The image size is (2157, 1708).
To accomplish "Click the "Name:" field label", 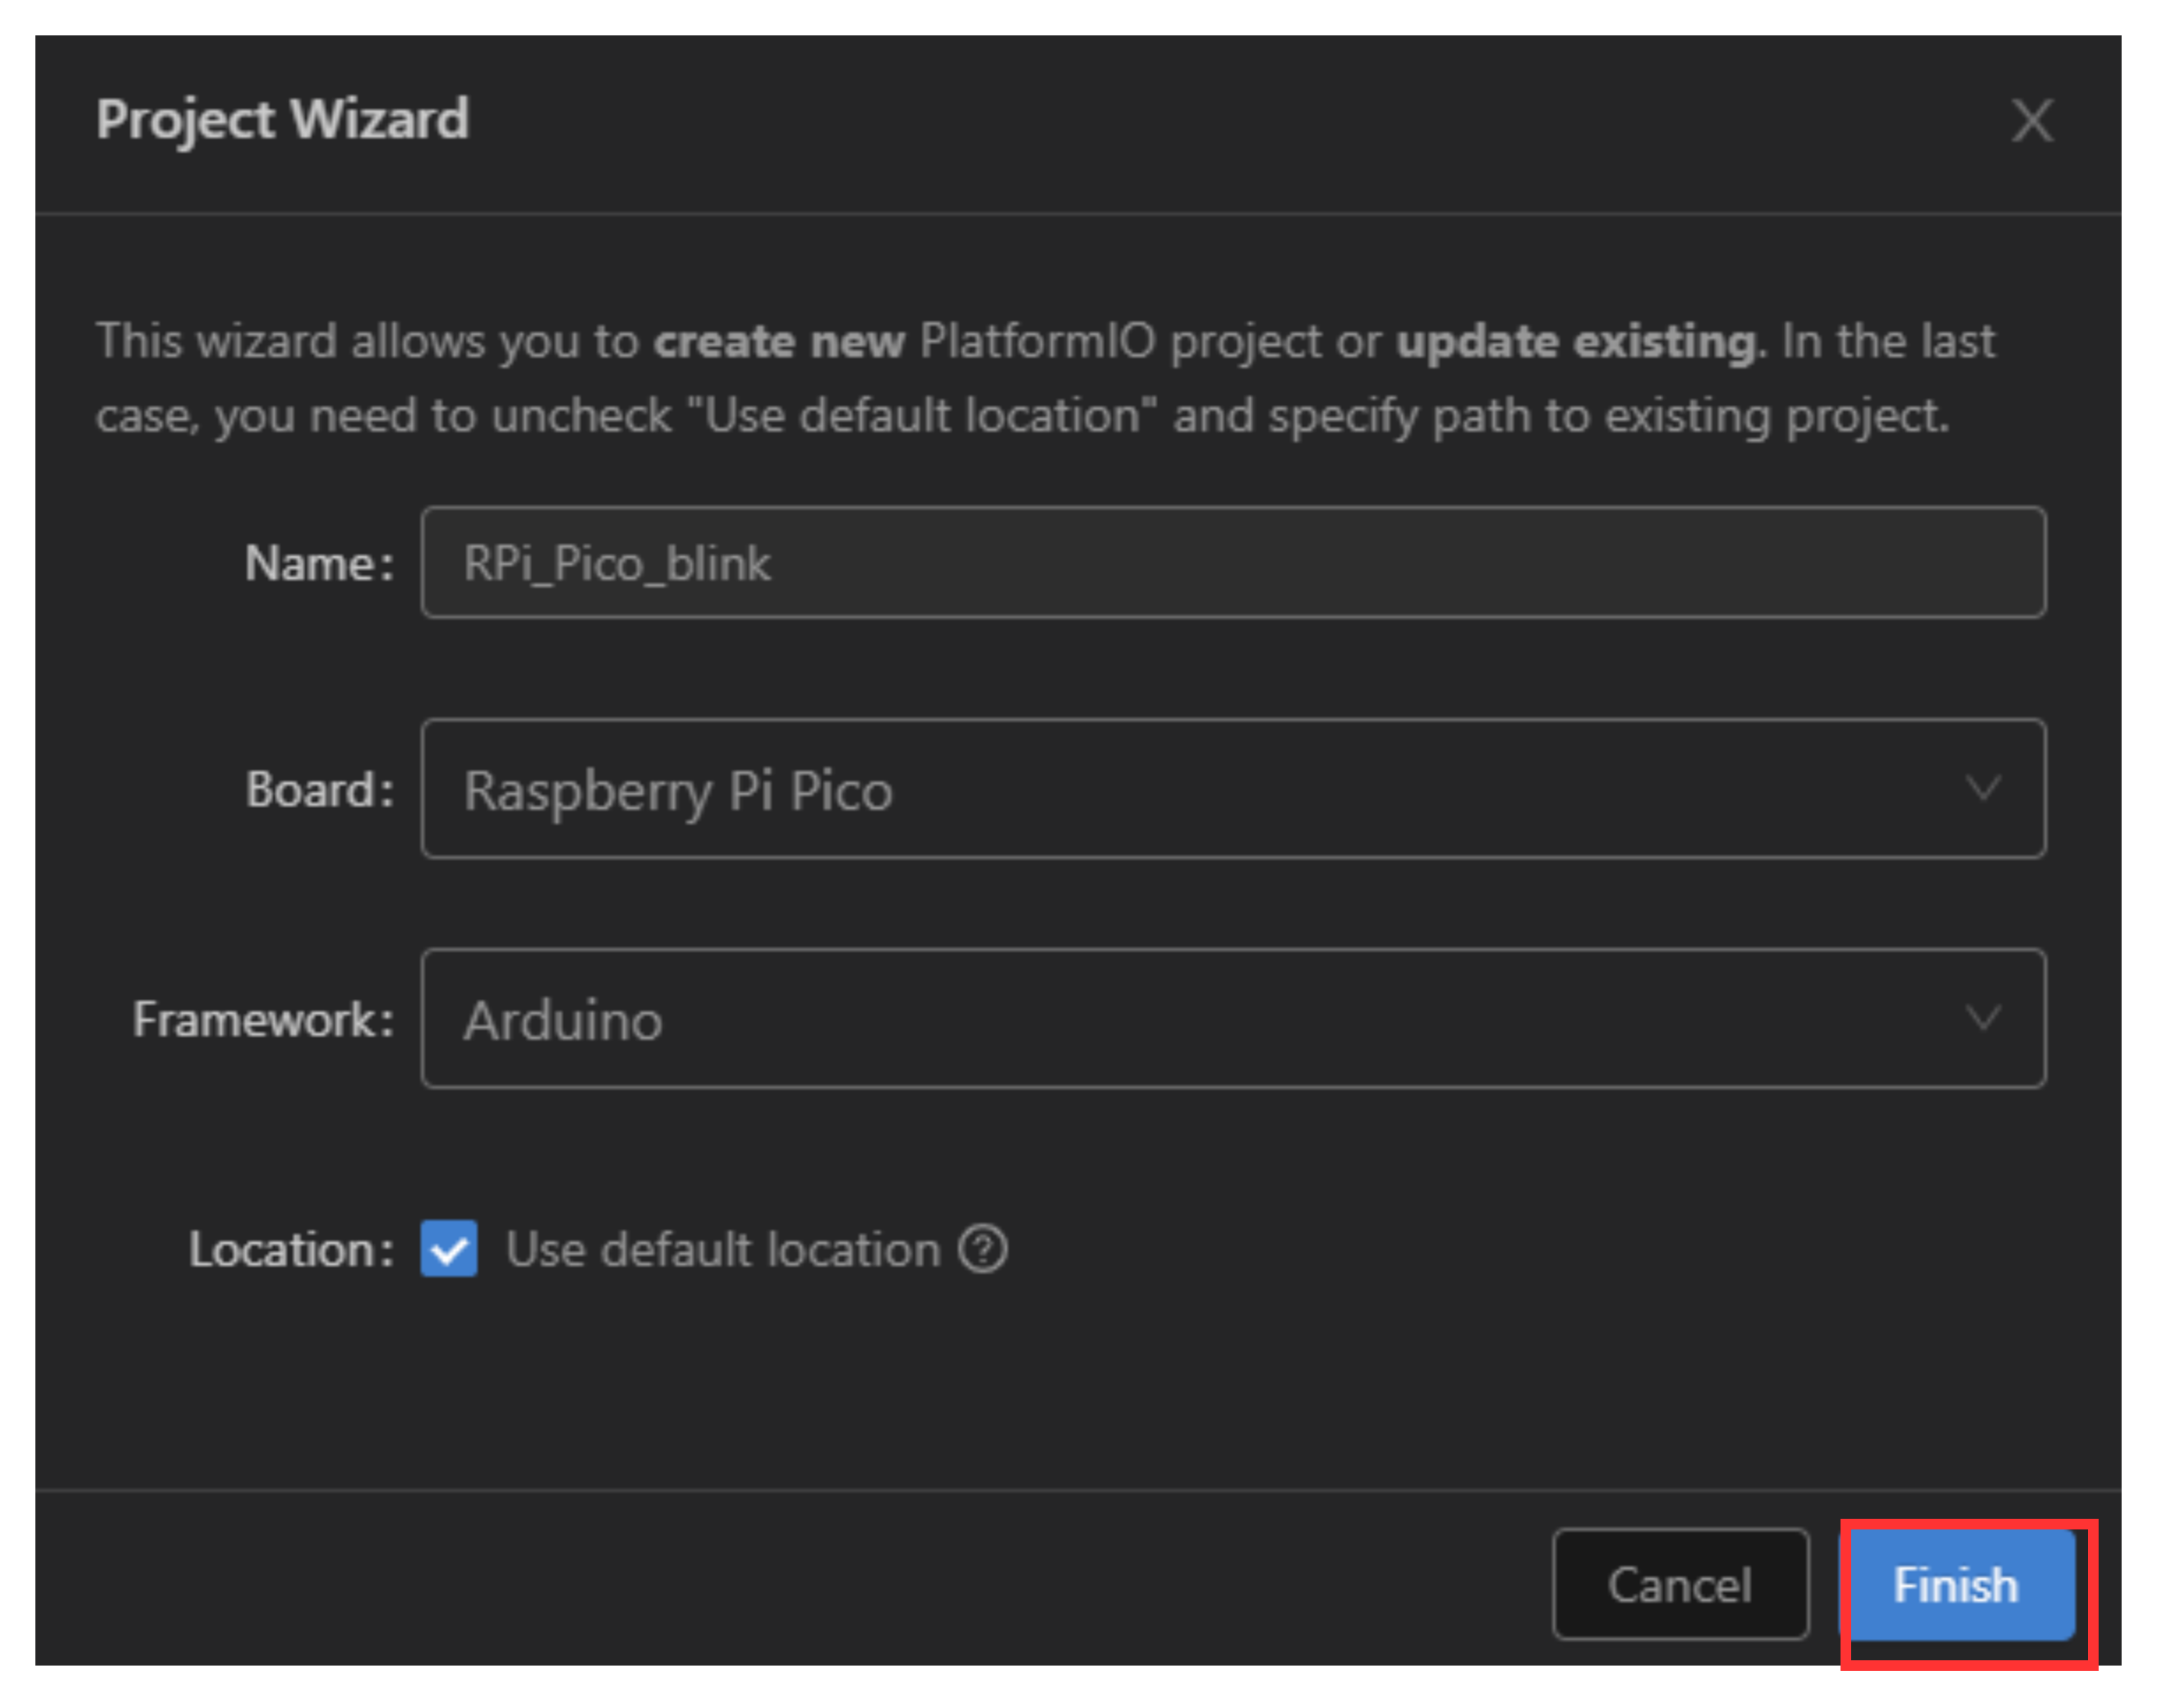I will [319, 563].
